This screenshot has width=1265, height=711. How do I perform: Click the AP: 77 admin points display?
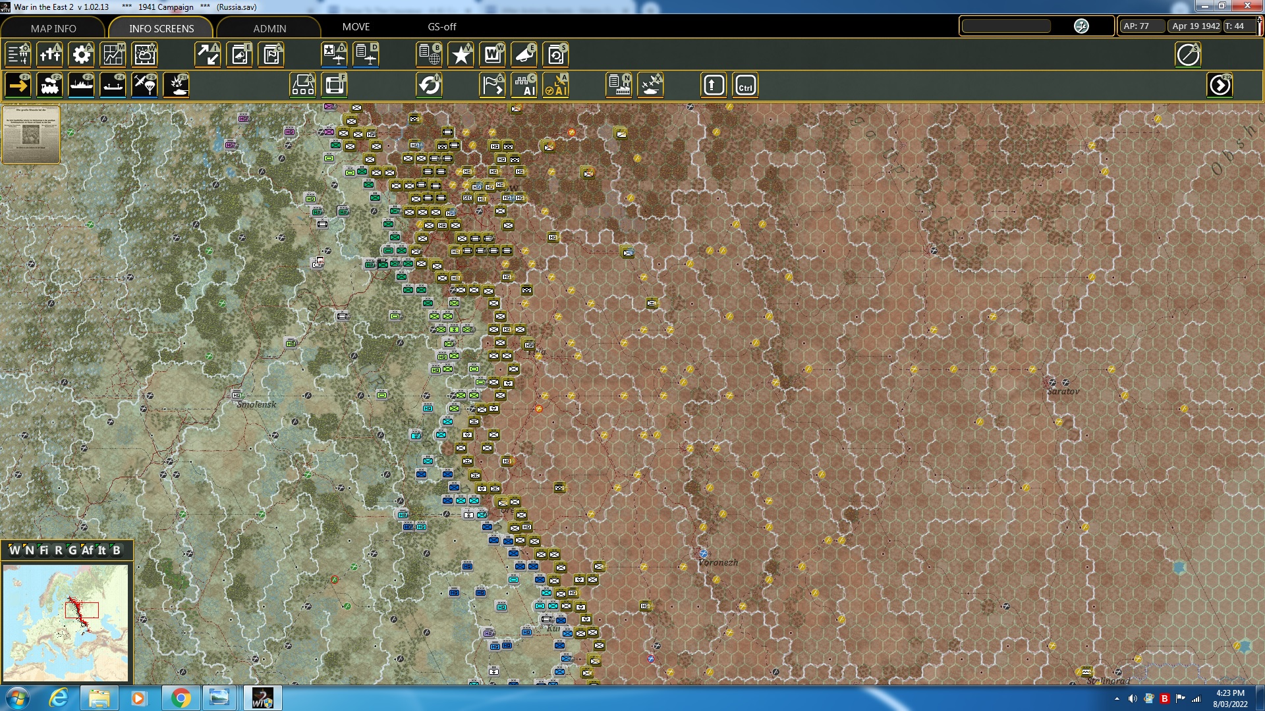[x=1141, y=26]
